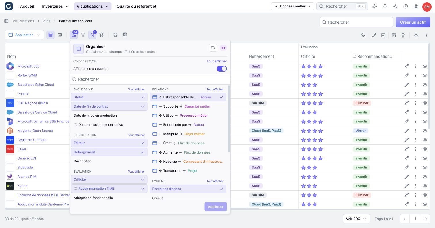
Task: Uncheck the Hébergement column option
Action: (109, 152)
